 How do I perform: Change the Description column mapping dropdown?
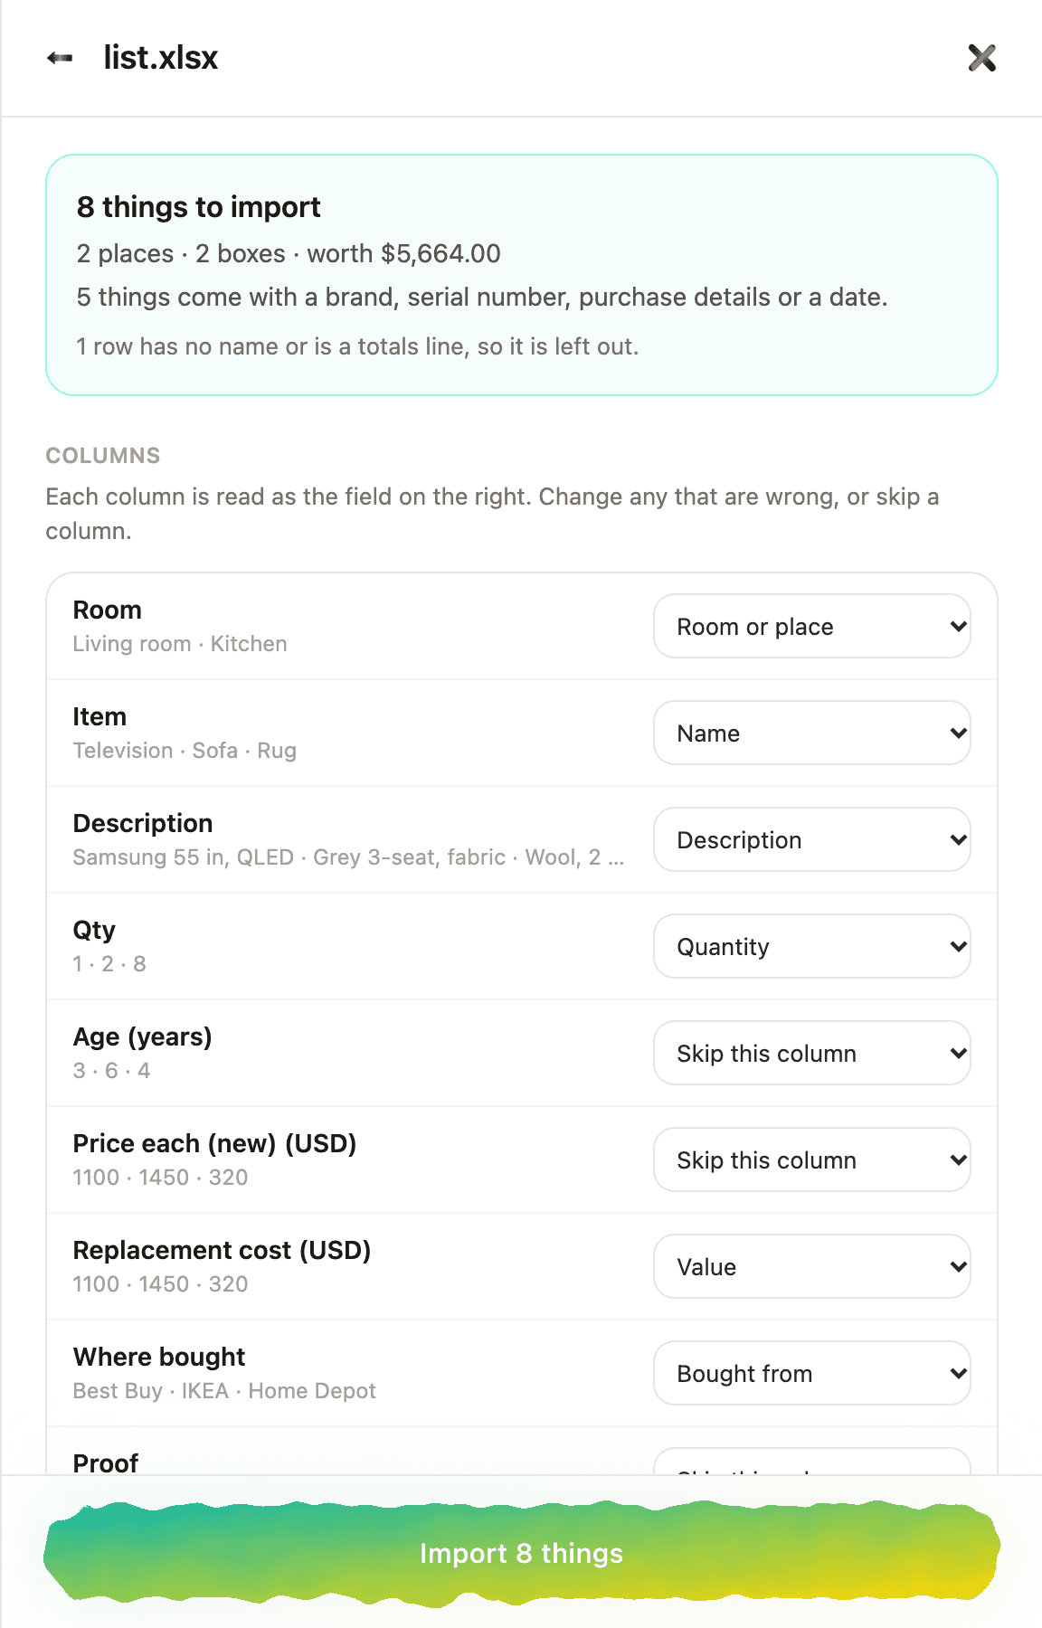(x=812, y=839)
